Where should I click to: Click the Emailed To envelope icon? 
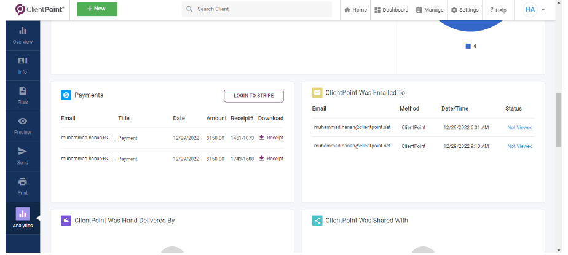click(317, 93)
